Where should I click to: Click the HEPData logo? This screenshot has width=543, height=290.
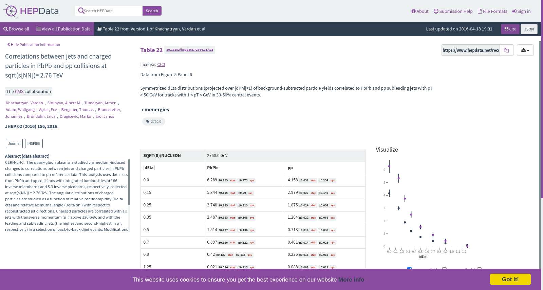pyautogui.click(x=31, y=11)
